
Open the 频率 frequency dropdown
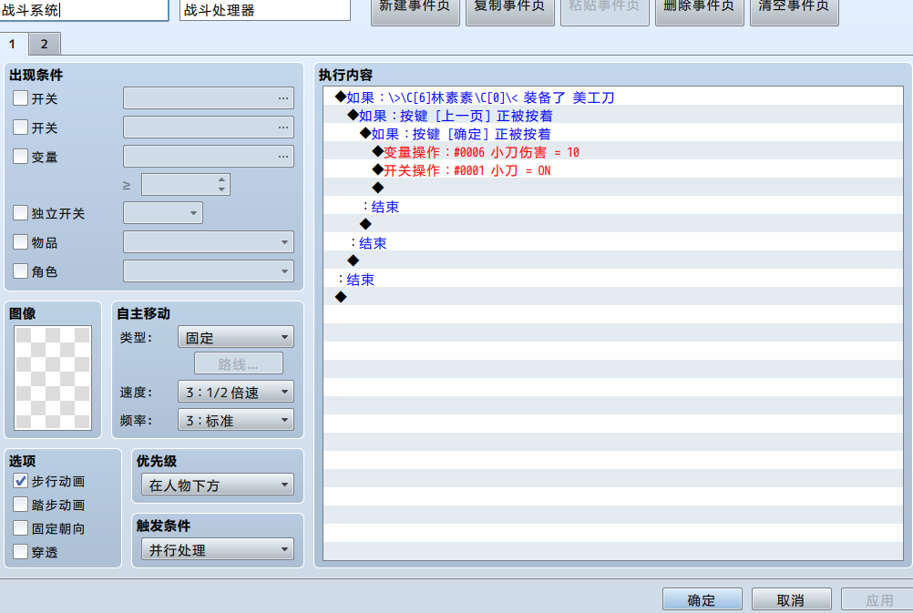(x=236, y=420)
